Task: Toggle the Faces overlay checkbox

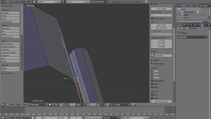Action: coord(152,74)
